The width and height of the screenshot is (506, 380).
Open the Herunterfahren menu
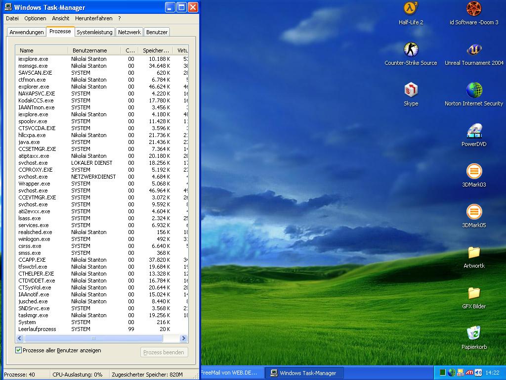pyautogui.click(x=93, y=18)
